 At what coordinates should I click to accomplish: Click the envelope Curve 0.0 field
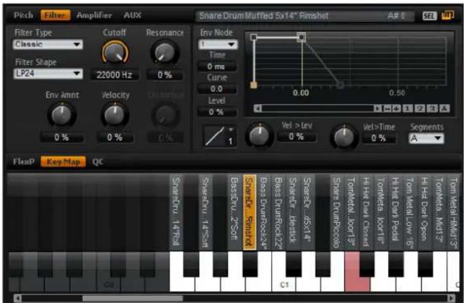[x=217, y=89]
